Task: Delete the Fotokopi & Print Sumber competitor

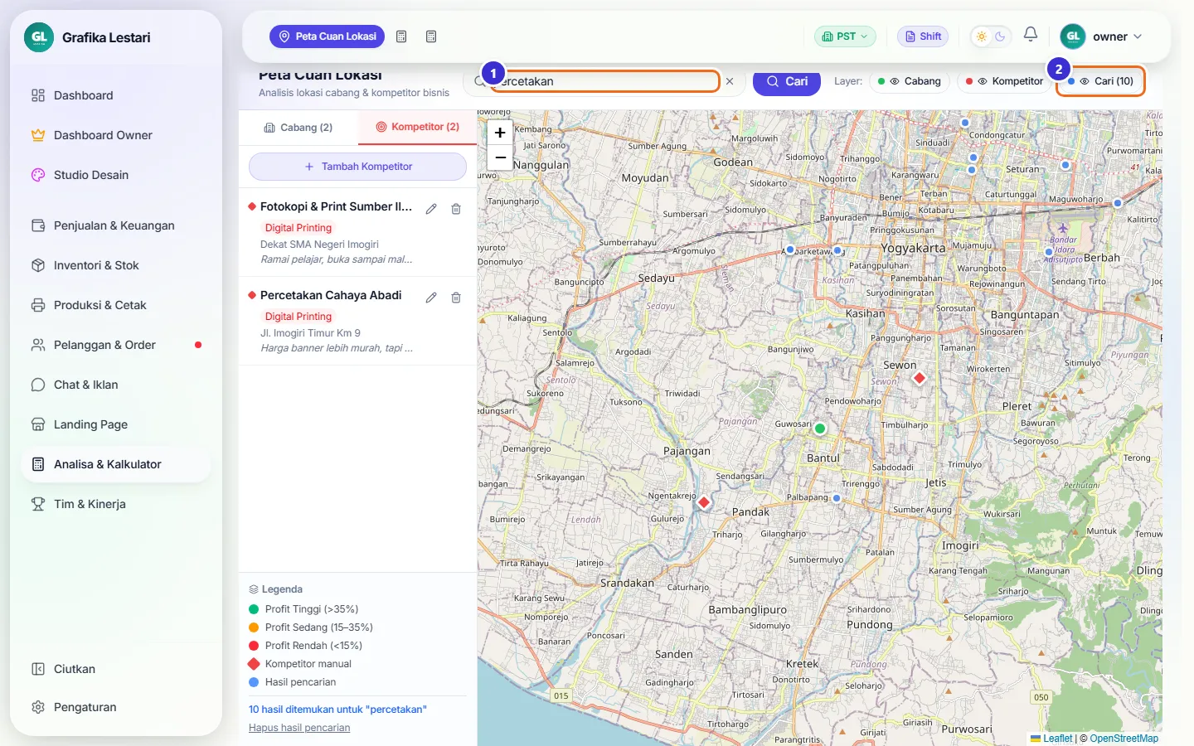Action: click(456, 209)
